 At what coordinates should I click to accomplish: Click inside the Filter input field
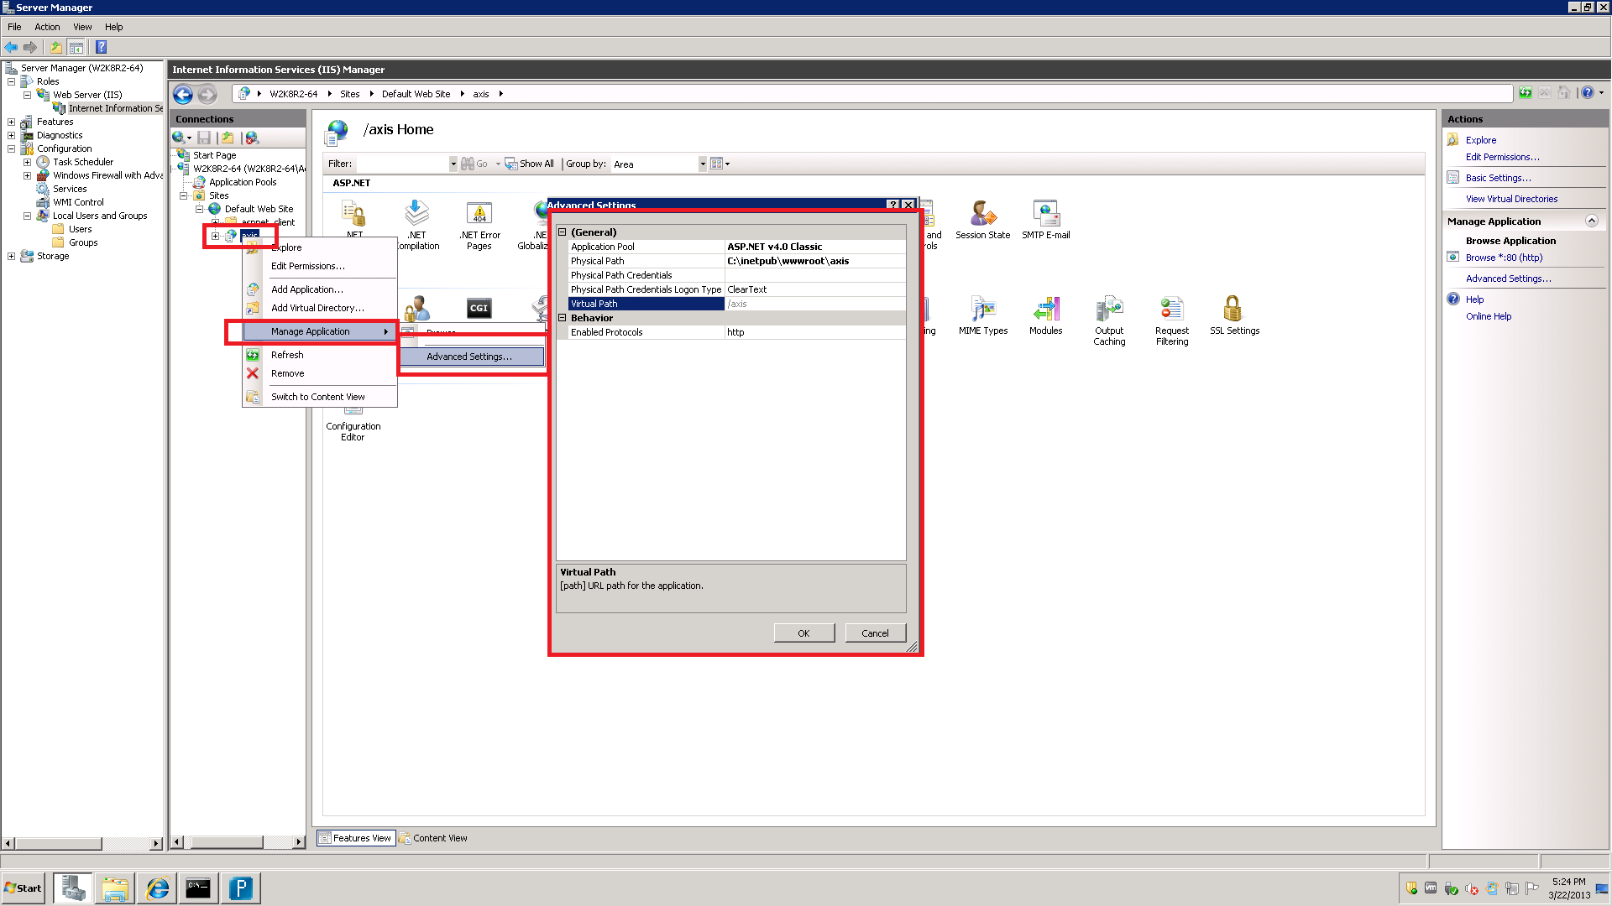pos(402,164)
